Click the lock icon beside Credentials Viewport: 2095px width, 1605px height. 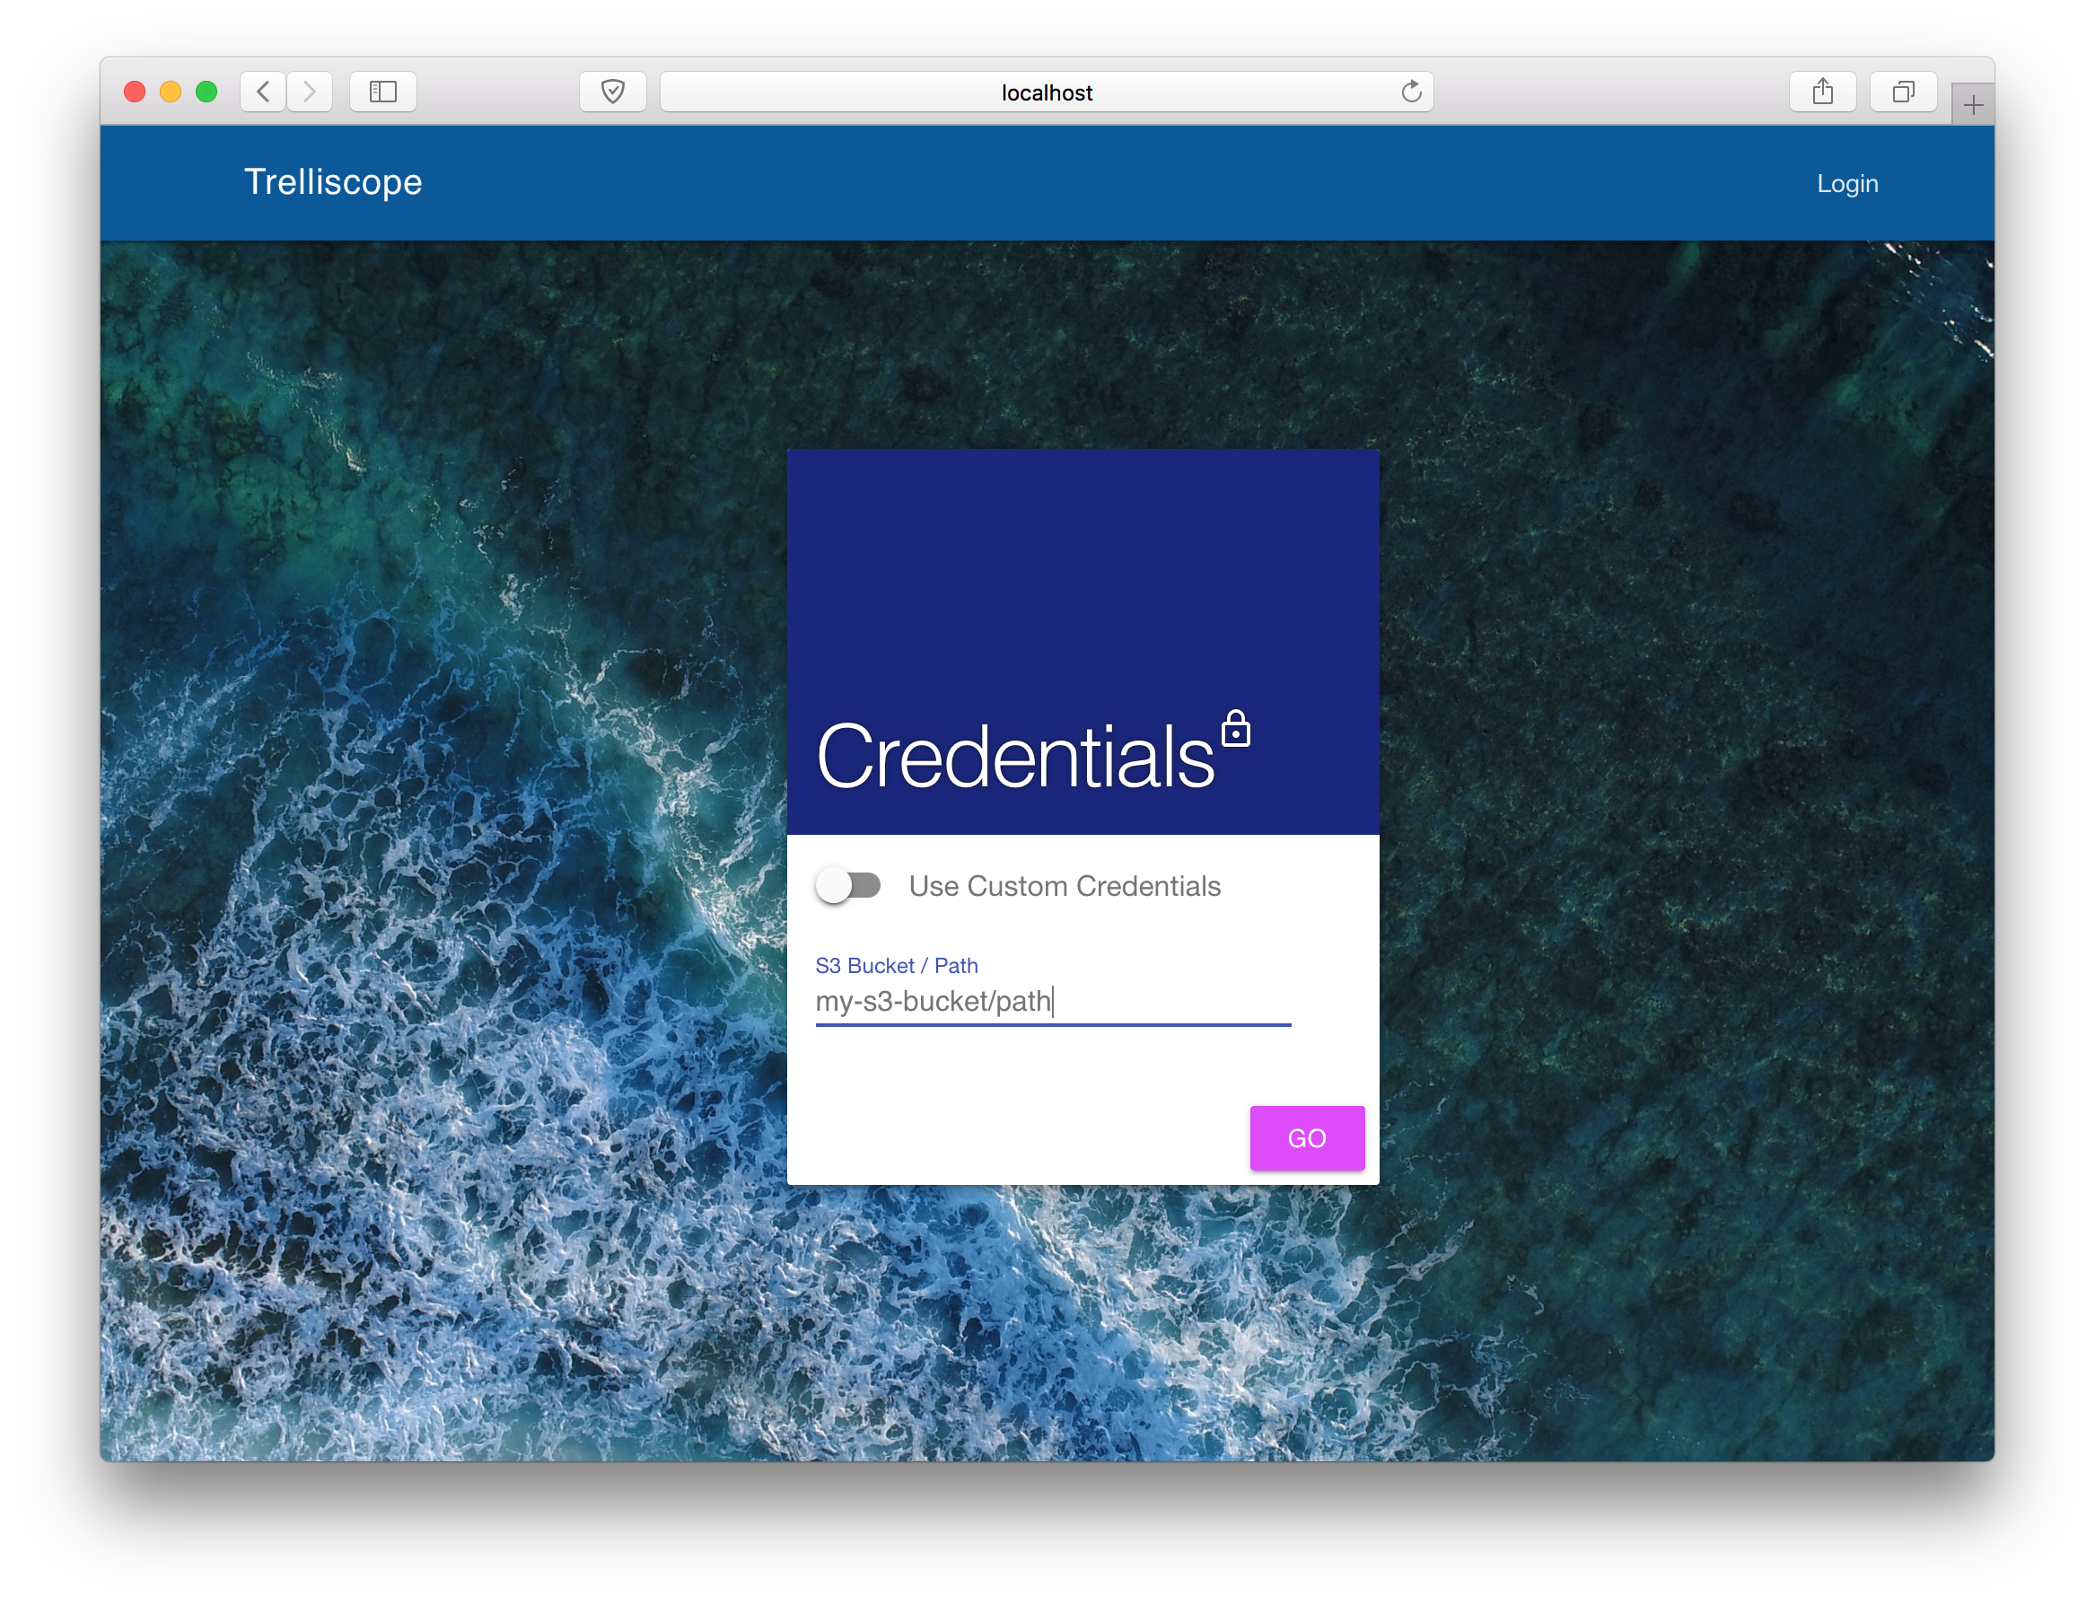pyautogui.click(x=1235, y=729)
